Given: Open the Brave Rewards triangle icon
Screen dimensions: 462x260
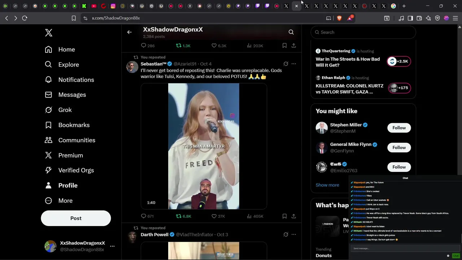Looking at the screenshot, I should [350, 18].
